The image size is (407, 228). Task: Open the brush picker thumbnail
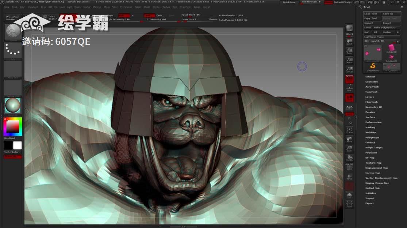pos(13,32)
